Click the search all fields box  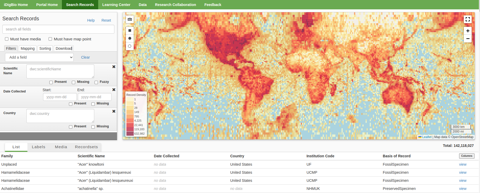point(58,29)
